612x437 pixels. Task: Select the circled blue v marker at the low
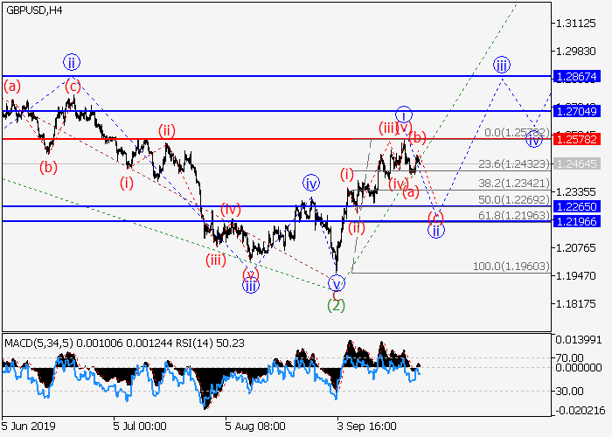click(x=337, y=283)
